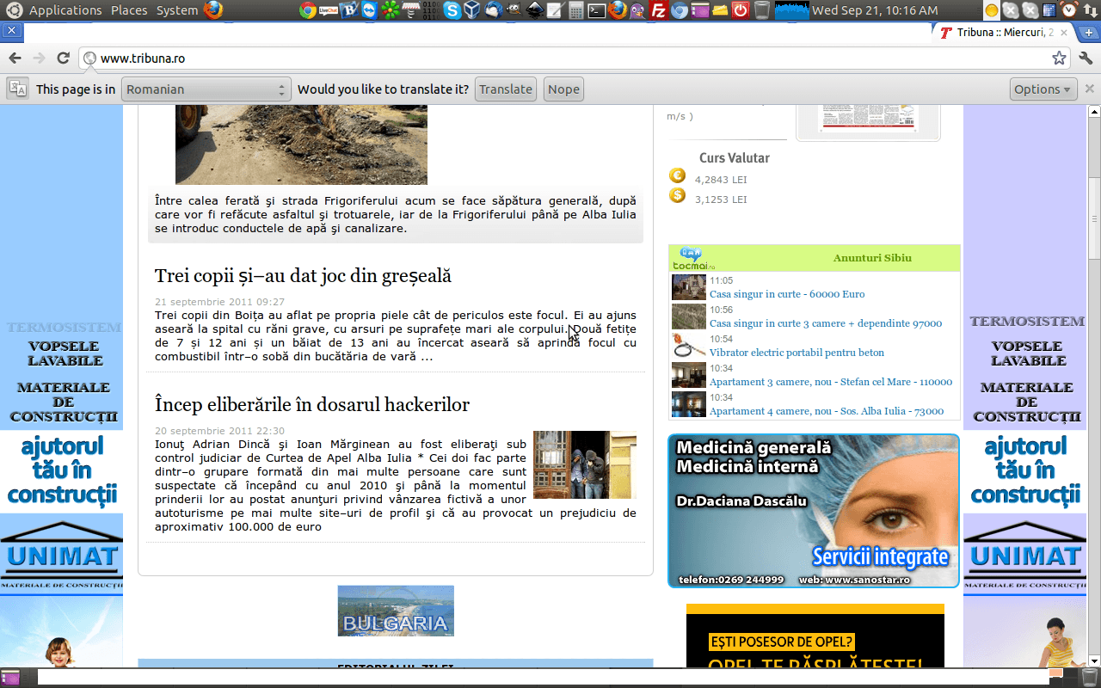This screenshot has width=1101, height=688.
Task: Open Google Chrome from the top panel
Action: [x=305, y=10]
